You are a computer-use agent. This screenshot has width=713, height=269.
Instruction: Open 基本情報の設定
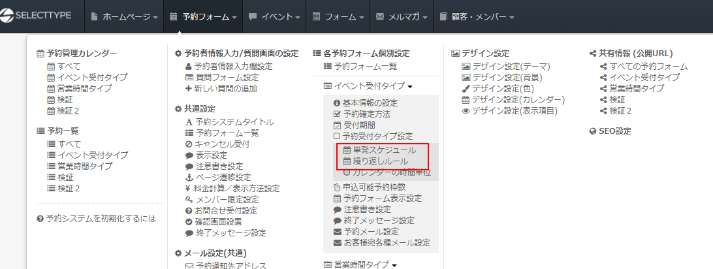365,103
